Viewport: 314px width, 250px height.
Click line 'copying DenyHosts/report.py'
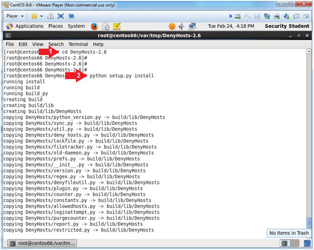click(x=73, y=224)
